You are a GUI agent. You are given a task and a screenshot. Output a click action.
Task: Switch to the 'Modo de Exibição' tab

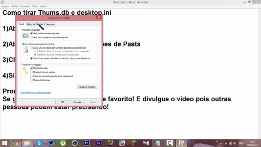35,24
